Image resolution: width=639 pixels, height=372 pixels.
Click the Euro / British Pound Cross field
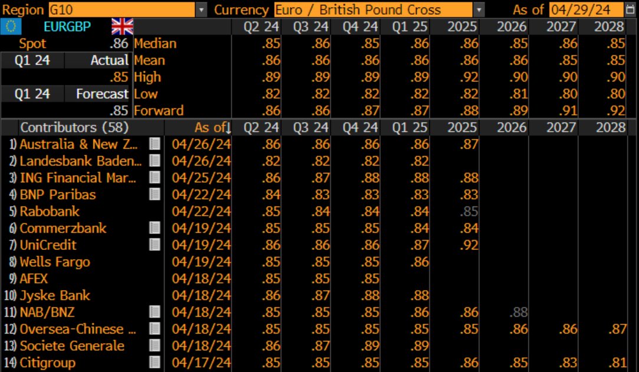point(373,9)
